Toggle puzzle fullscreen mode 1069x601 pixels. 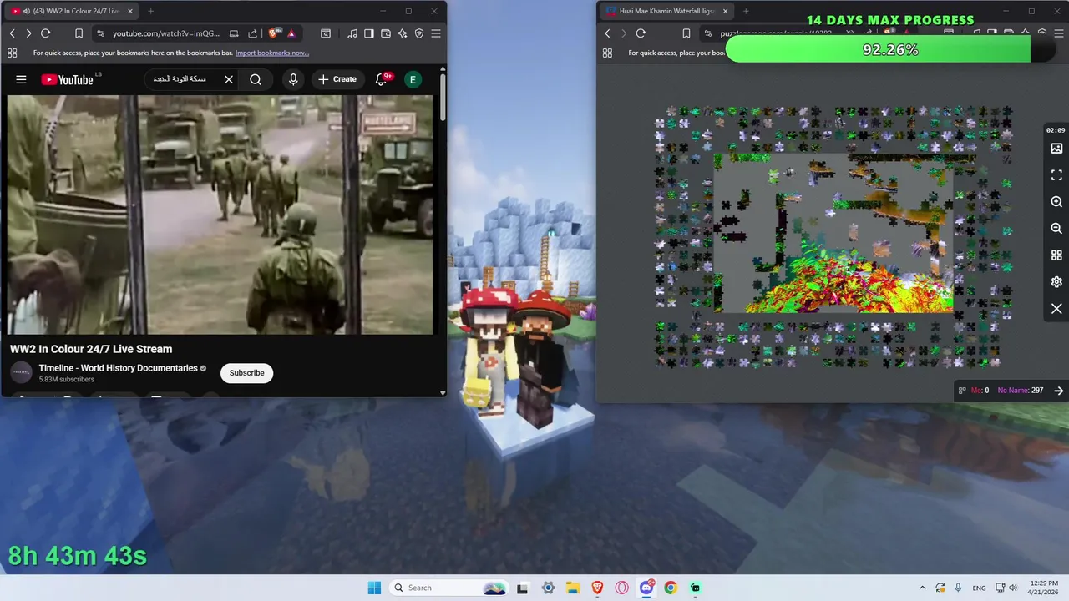(1056, 175)
